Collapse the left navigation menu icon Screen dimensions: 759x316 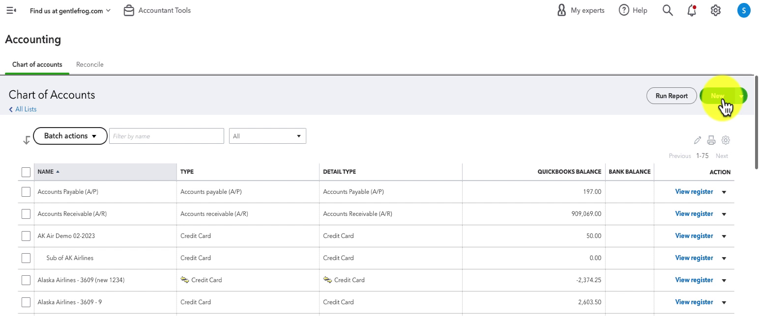pos(11,10)
